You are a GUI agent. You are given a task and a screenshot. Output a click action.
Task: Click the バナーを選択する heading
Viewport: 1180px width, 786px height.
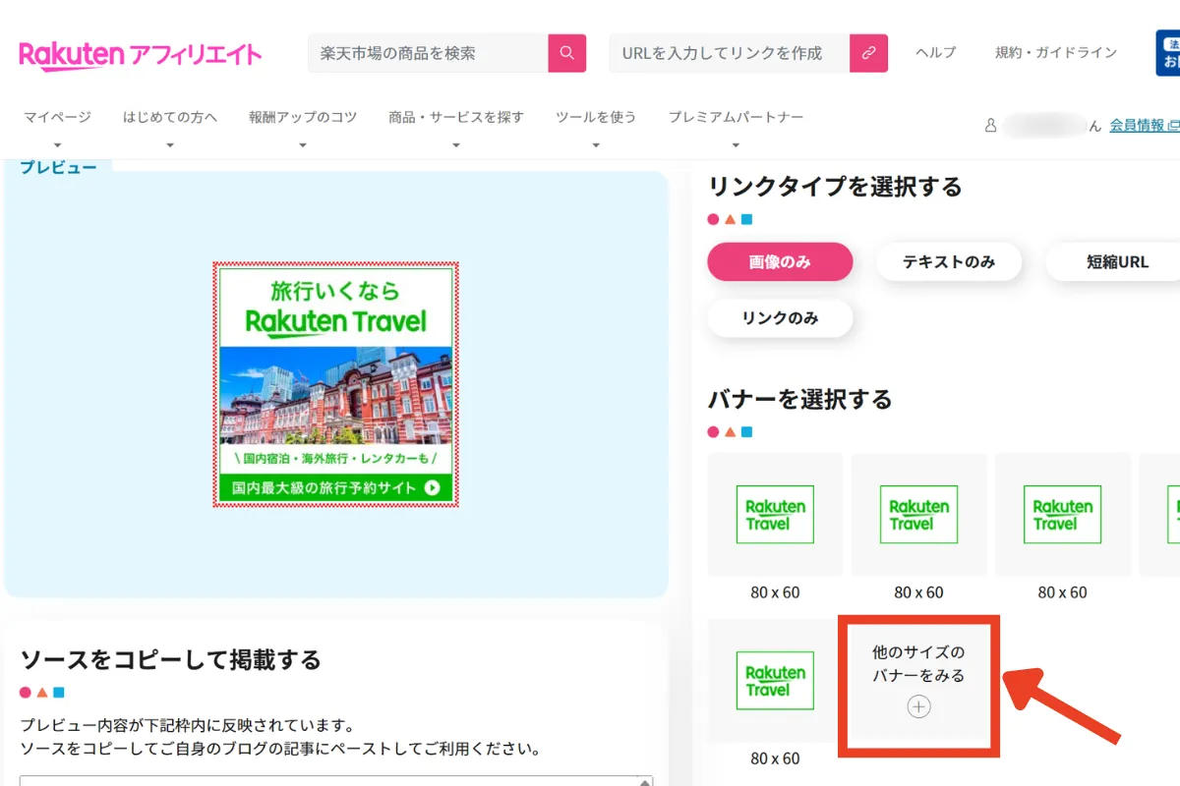(x=800, y=399)
